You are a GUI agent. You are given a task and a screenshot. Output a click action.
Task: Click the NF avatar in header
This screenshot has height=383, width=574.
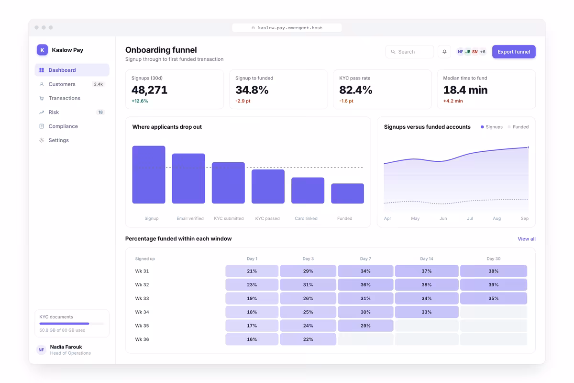coord(460,52)
